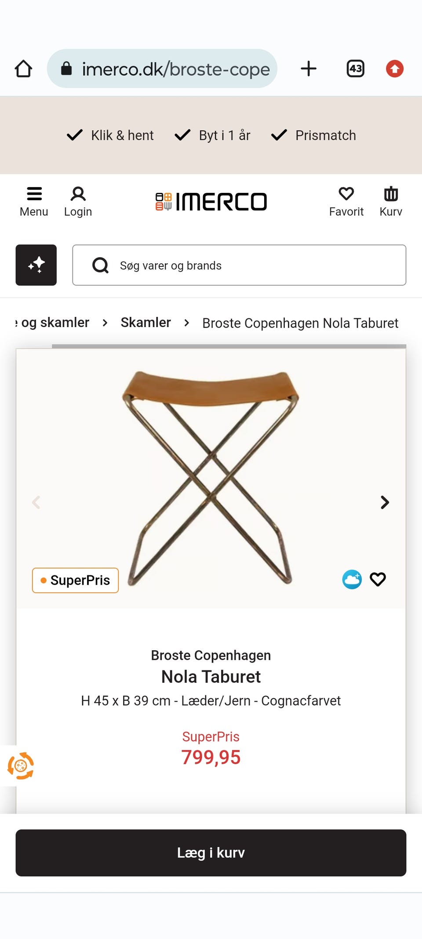The height and width of the screenshot is (939, 422).
Task: Go to the Imerco logo homepage
Action: (211, 202)
